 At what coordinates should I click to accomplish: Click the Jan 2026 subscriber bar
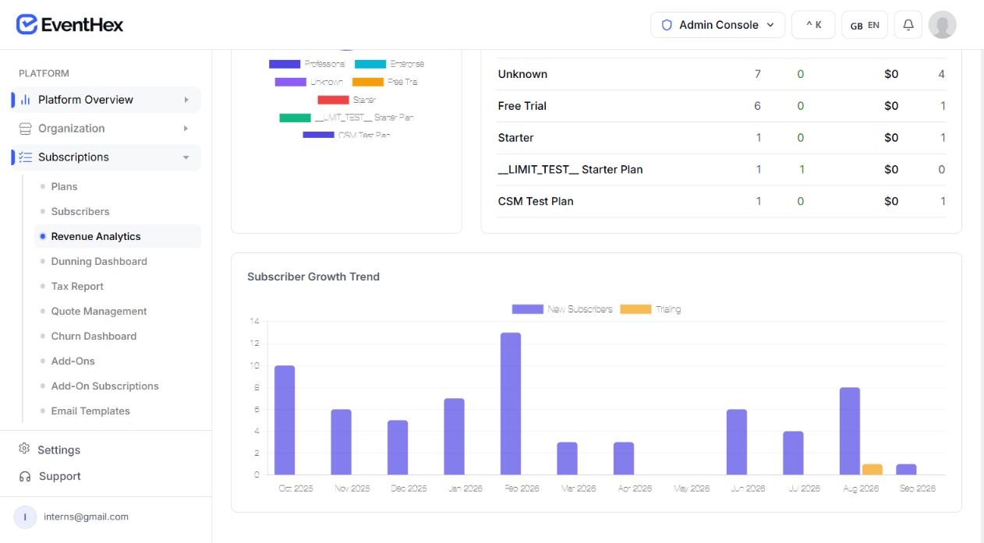coord(454,436)
